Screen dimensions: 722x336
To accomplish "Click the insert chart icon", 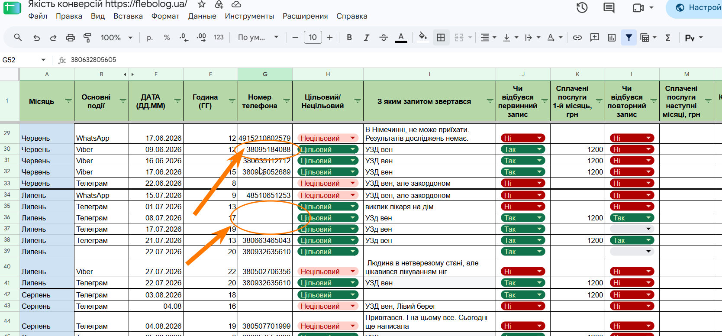I will pyautogui.click(x=612, y=38).
